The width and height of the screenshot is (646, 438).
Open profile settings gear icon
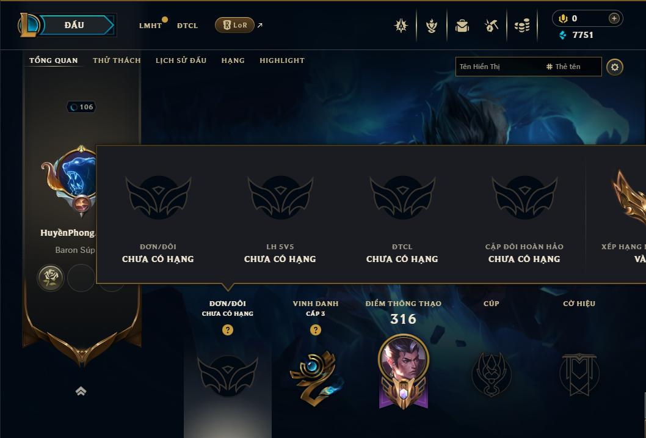click(x=615, y=67)
